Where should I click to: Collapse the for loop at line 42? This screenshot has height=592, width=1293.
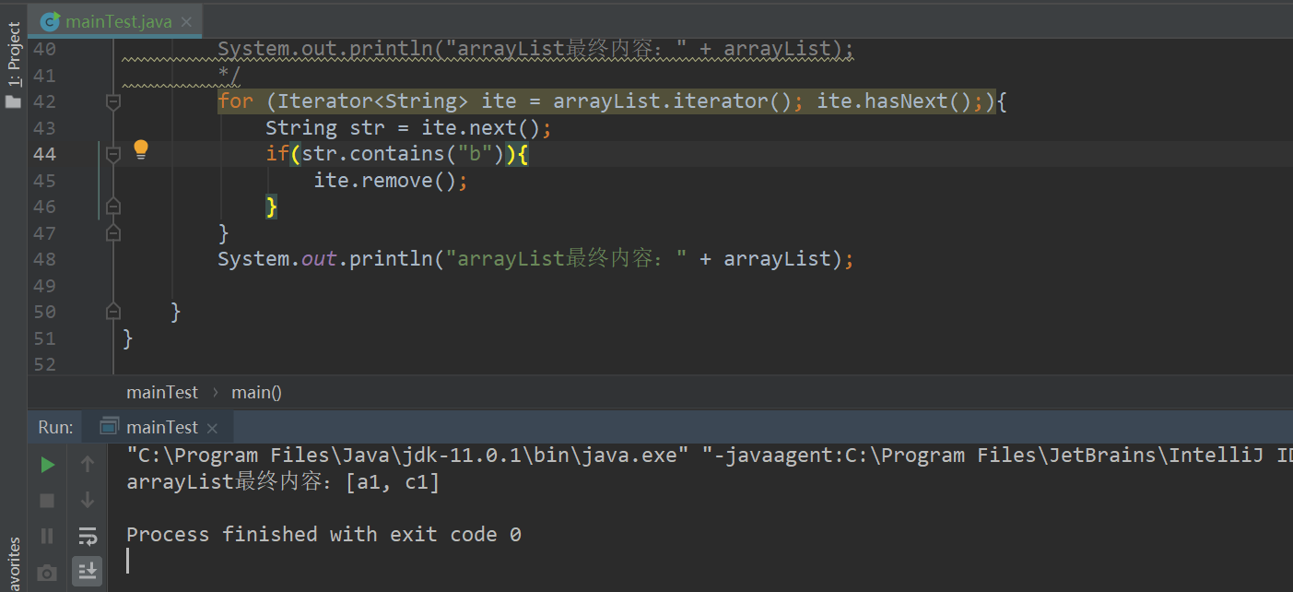pos(113,101)
